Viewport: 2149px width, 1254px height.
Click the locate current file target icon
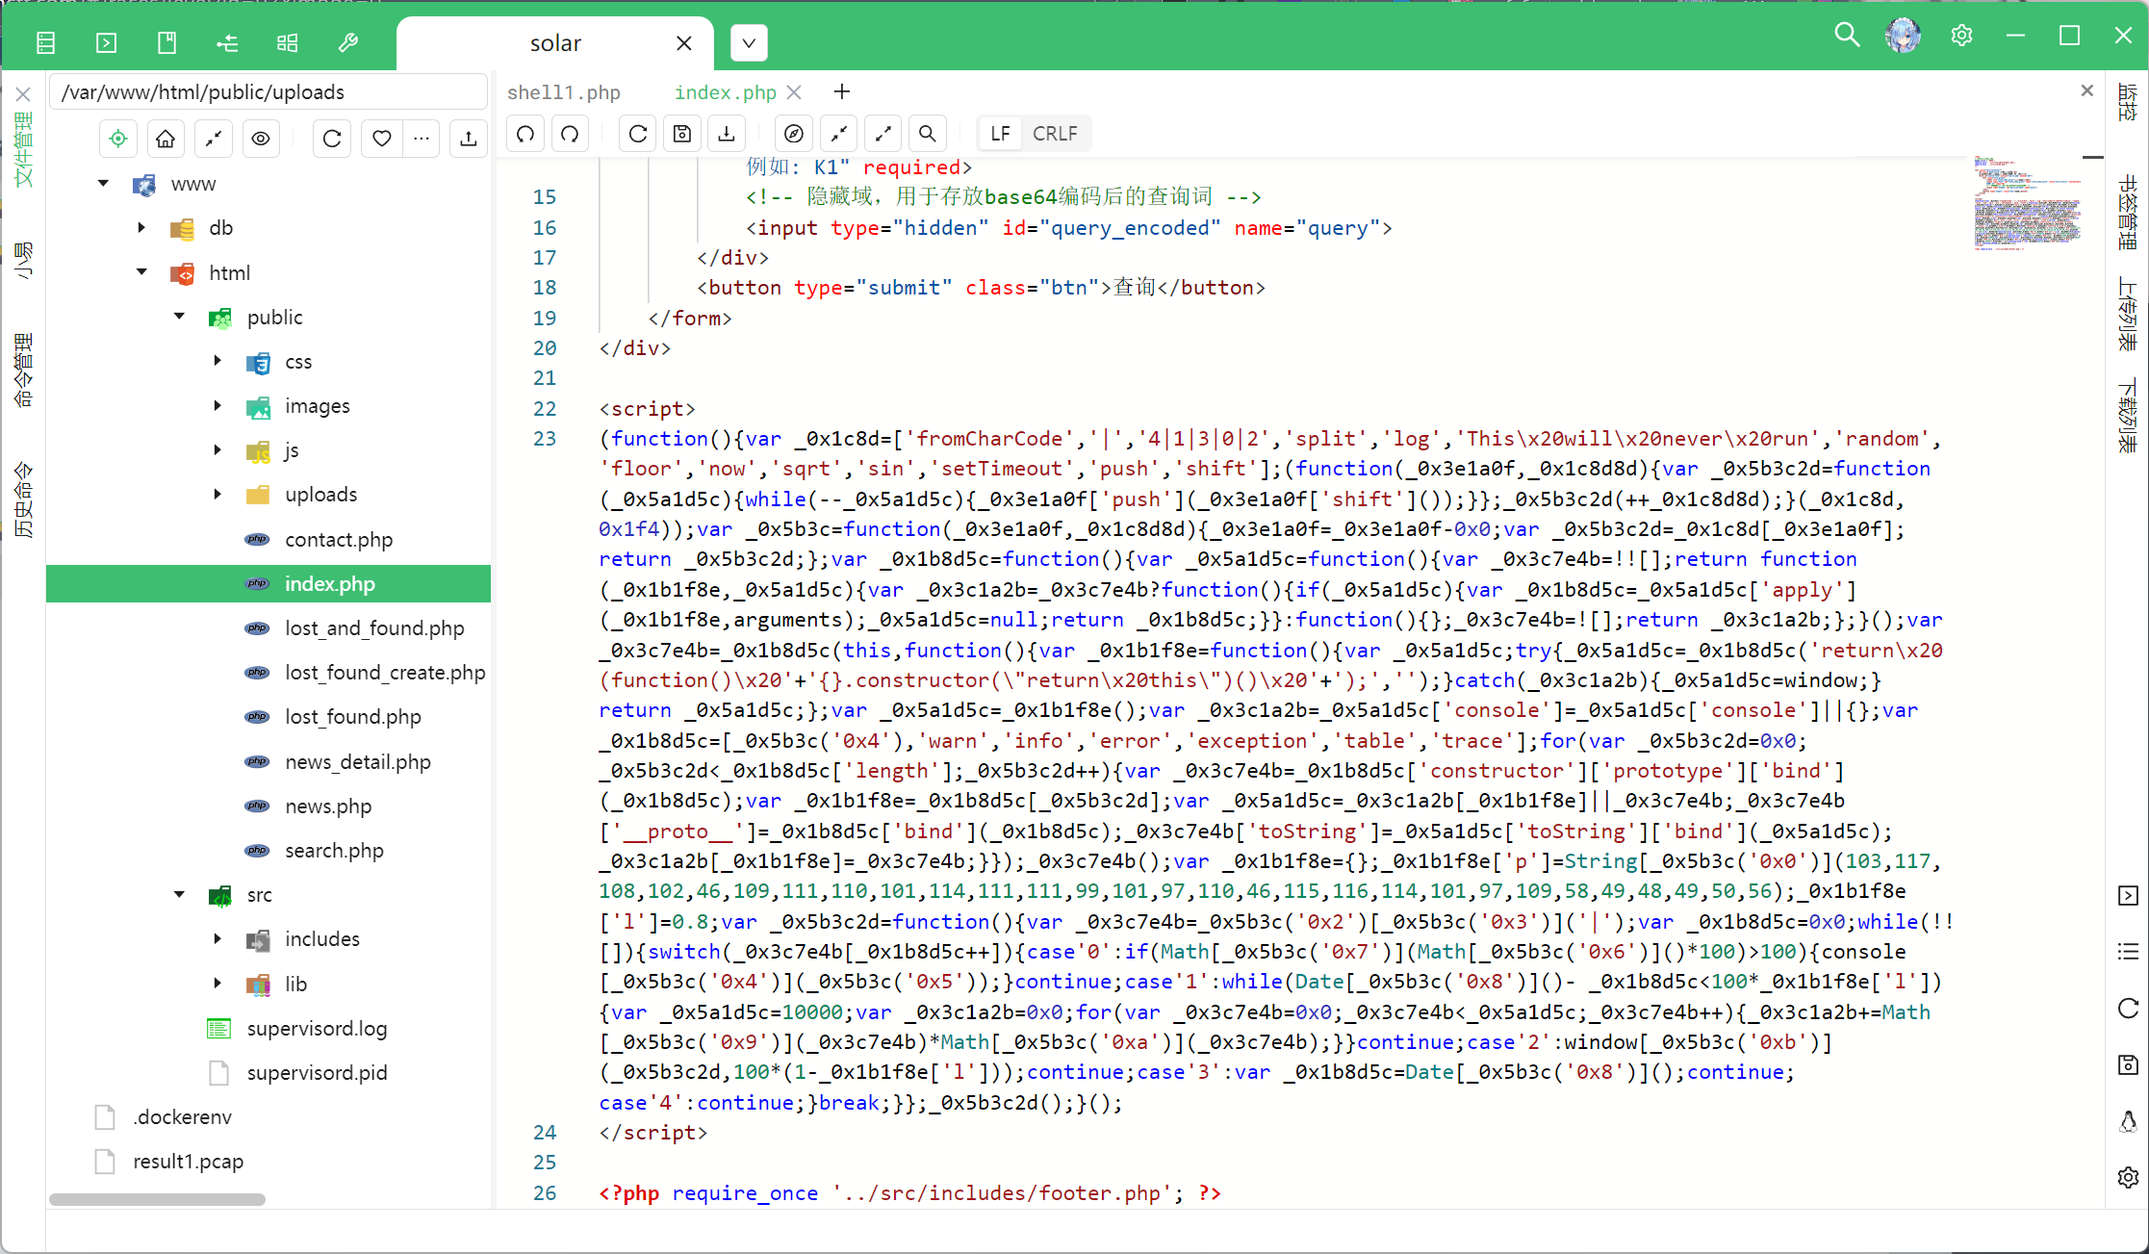coord(118,139)
